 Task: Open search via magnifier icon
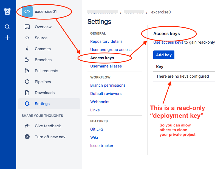click(x=7, y=27)
